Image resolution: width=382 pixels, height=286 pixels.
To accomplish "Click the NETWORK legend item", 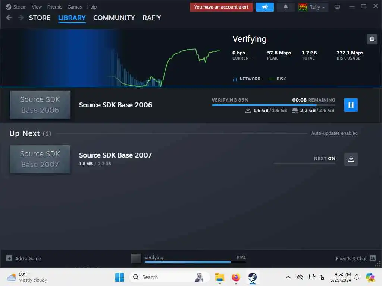I will [x=247, y=79].
